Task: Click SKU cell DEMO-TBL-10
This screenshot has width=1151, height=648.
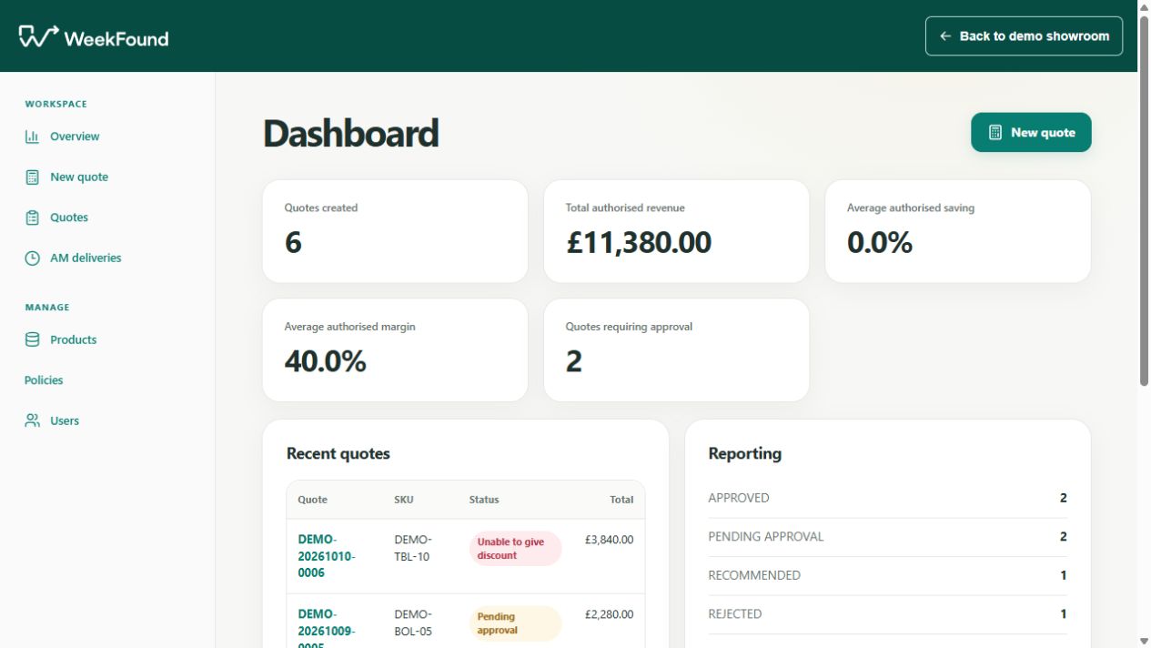Action: click(413, 549)
